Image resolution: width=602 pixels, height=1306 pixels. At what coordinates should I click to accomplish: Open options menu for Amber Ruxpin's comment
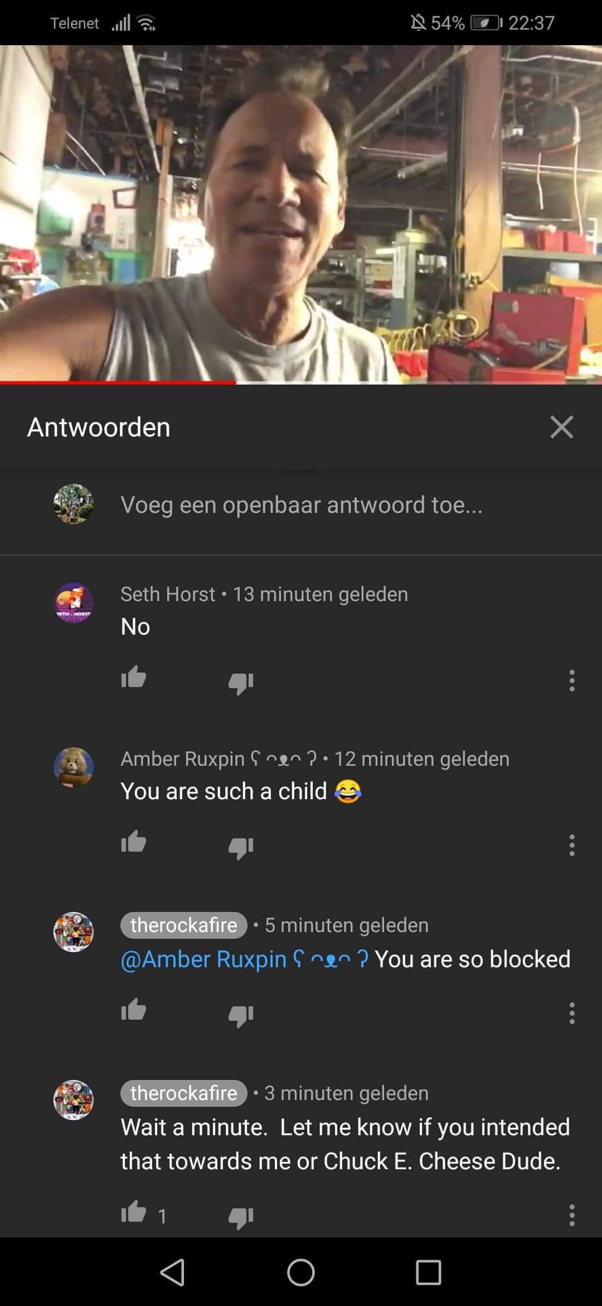(572, 846)
